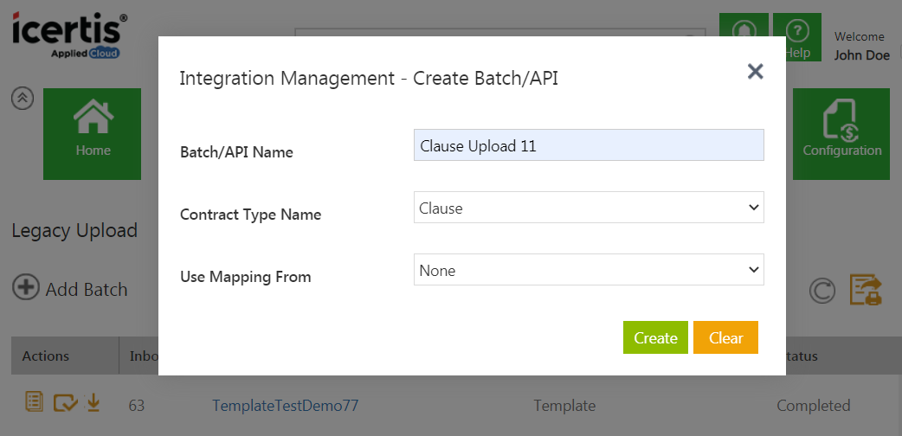Click the download arrow icon in row
Screen dimensions: 902x436
(93, 402)
